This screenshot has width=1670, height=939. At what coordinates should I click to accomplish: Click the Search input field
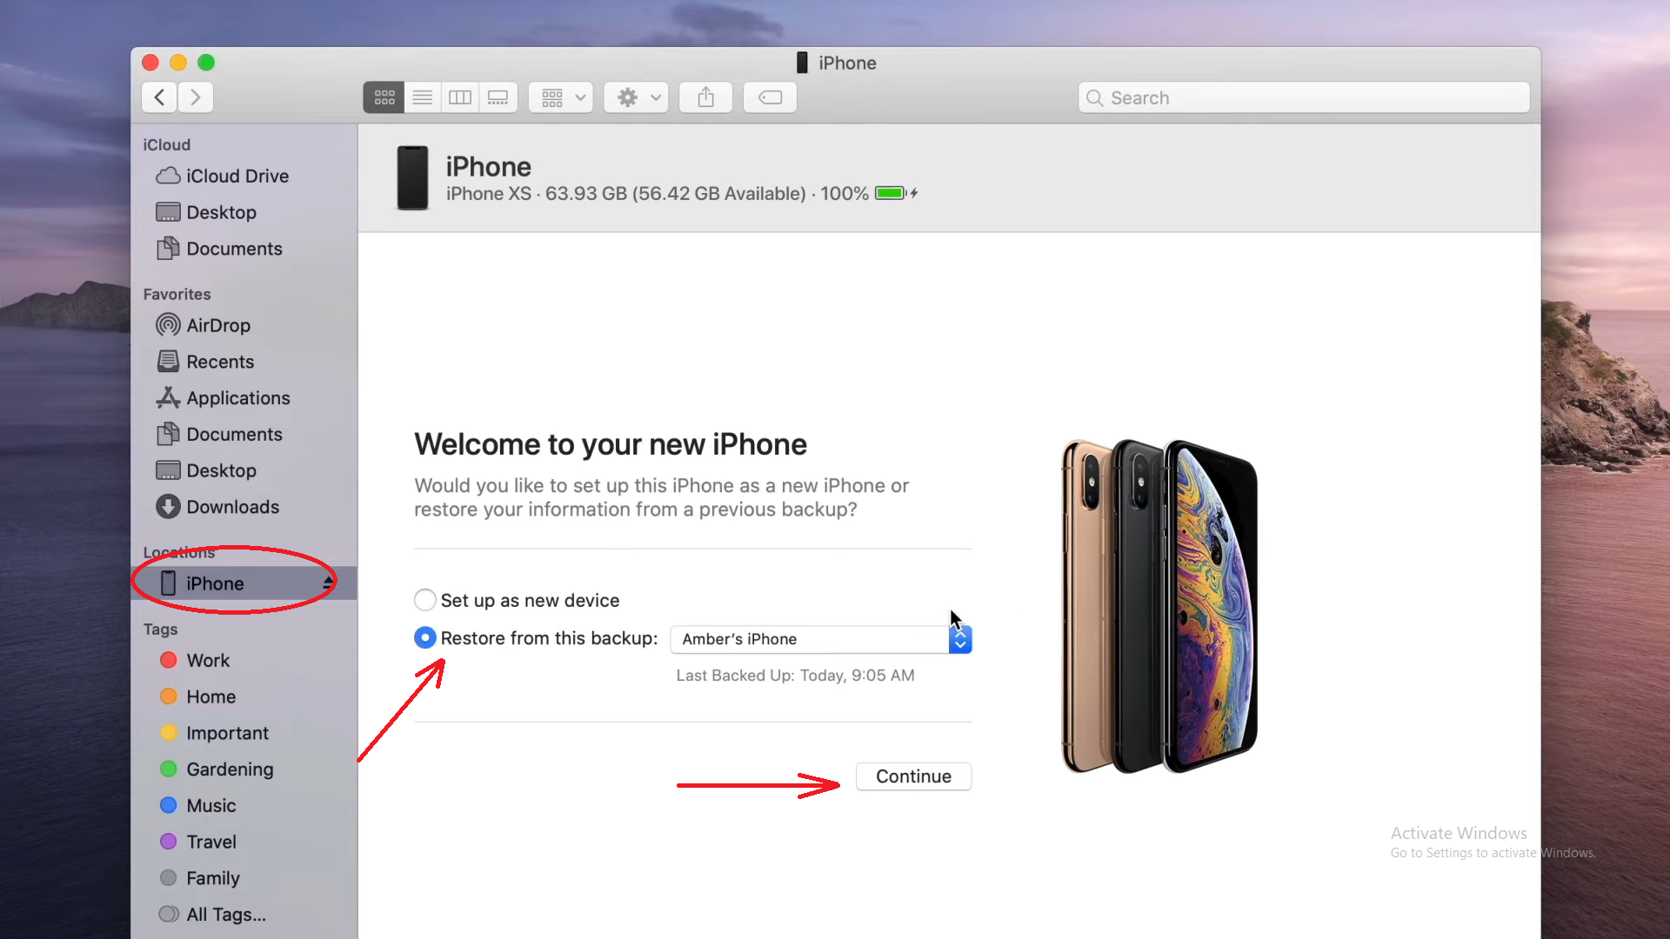[x=1304, y=97]
